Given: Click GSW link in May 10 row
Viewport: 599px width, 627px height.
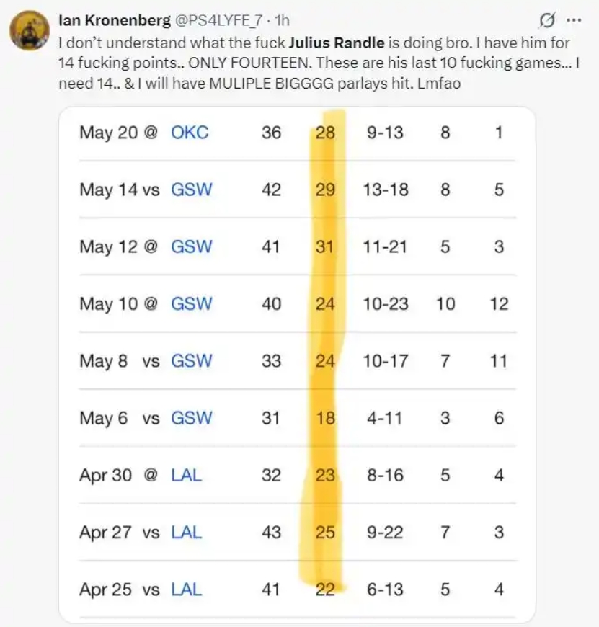Looking at the screenshot, I should click(191, 304).
